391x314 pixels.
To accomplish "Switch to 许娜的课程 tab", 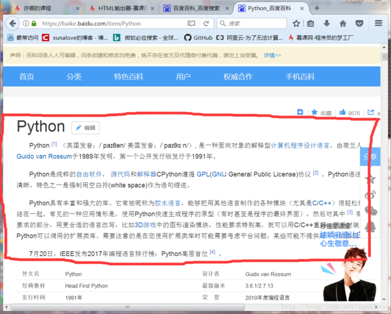I will click(x=38, y=9).
